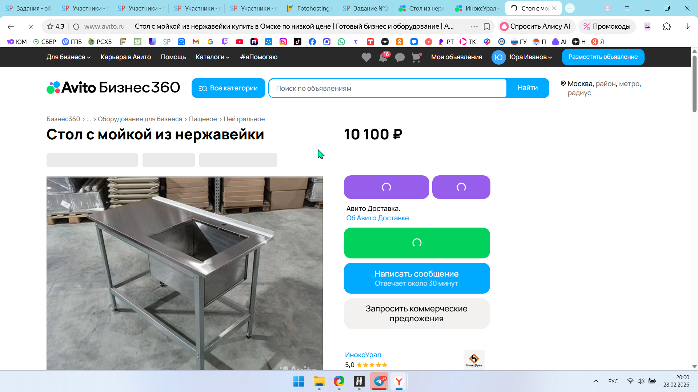Viewport: 698px width, 392px height.
Task: Open the favorites heart icon
Action: [366, 57]
